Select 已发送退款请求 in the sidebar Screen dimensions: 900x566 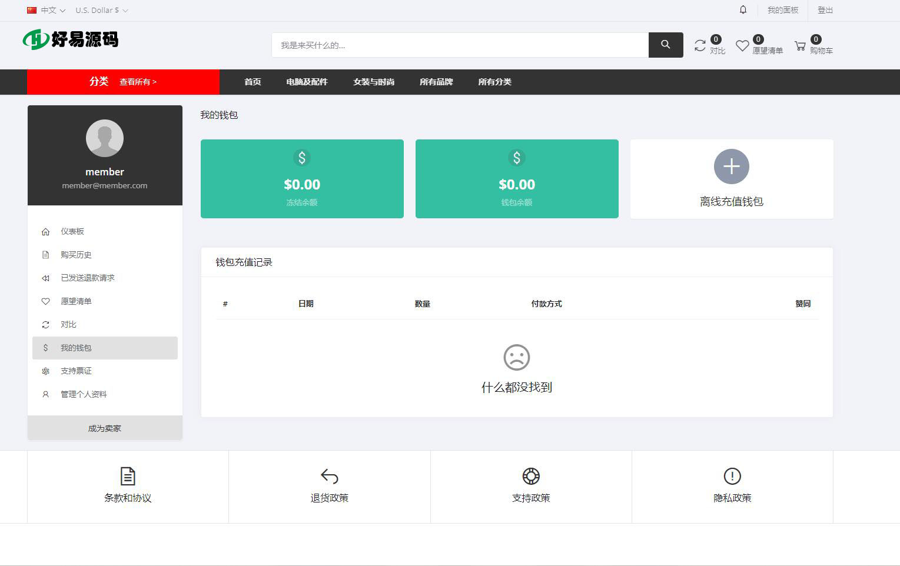(105, 278)
